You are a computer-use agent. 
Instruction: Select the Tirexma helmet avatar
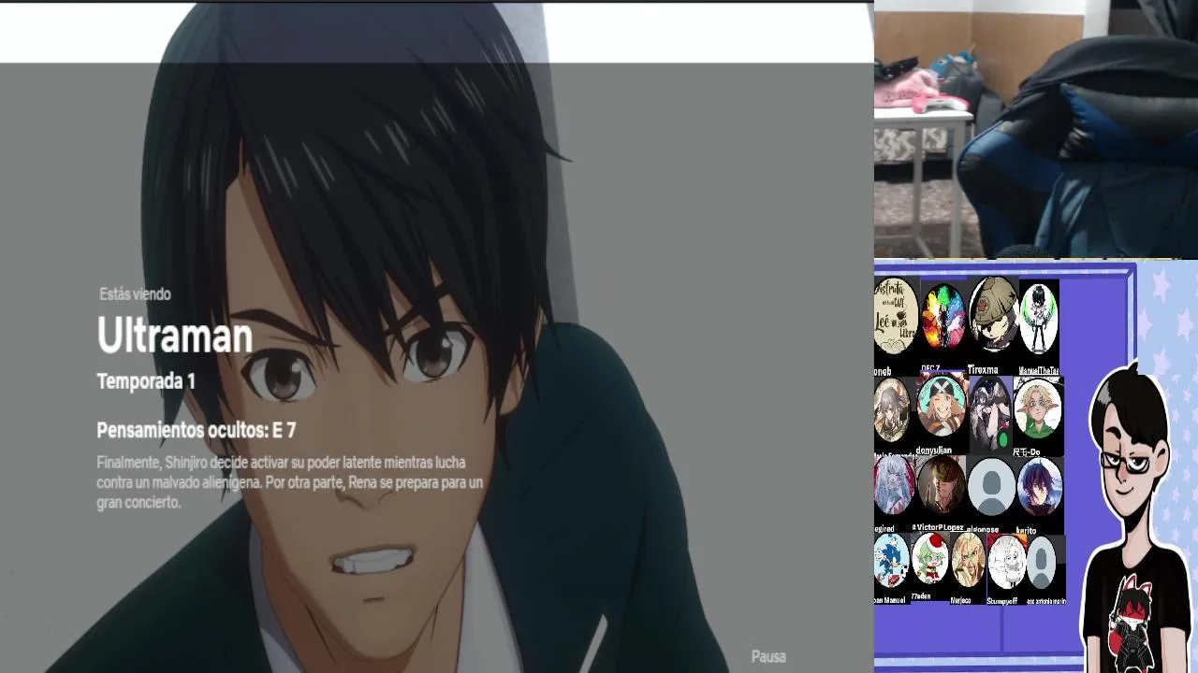(993, 315)
